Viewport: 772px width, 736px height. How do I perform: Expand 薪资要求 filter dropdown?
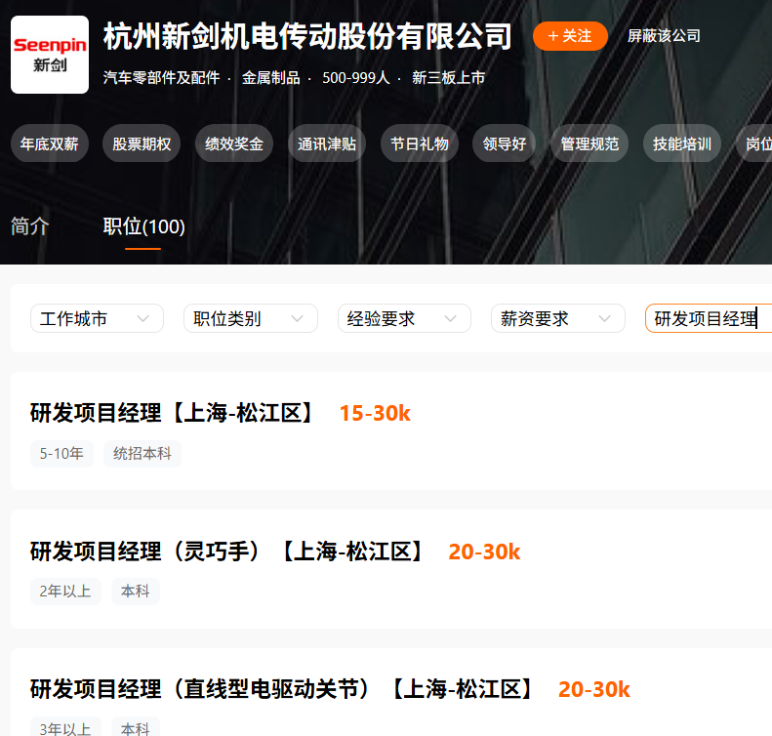point(558,318)
